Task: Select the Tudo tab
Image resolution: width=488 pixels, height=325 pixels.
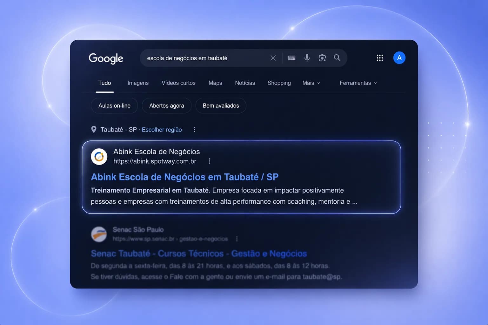Action: (104, 83)
